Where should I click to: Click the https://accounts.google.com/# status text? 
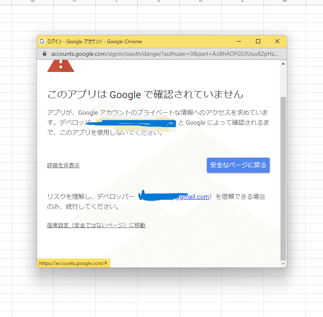(73, 263)
